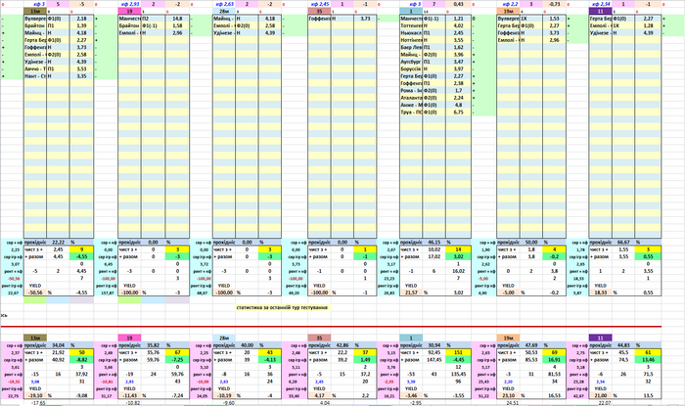Screen dimensions: 685x406
Task: Click the header cell with value 0,43
Action: (x=458, y=4)
